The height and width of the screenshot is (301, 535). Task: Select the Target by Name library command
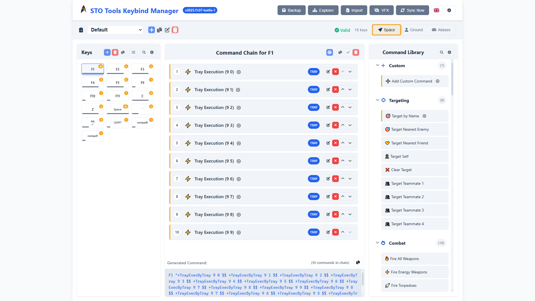tap(405, 116)
